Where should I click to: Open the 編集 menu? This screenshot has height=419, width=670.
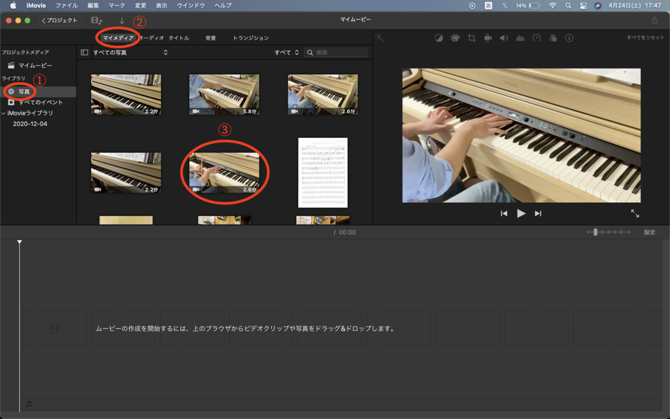[93, 6]
